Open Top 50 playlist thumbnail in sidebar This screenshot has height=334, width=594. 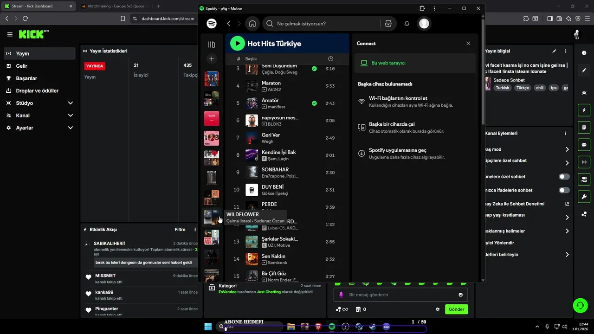click(x=212, y=118)
